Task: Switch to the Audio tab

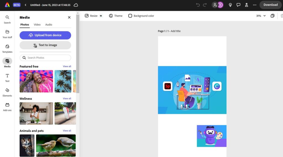Action: pos(49,25)
